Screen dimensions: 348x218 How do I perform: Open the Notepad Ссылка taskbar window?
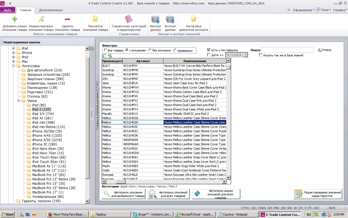tap(237, 214)
